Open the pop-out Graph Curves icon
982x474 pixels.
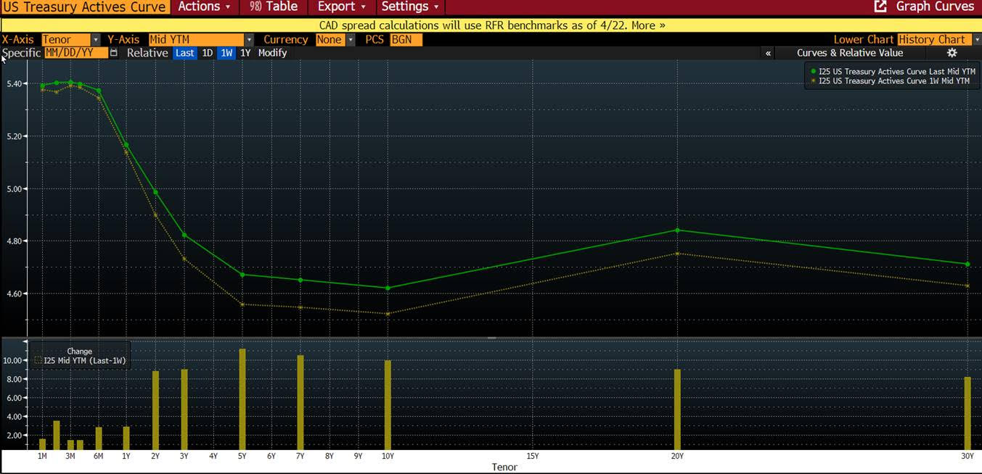[880, 7]
